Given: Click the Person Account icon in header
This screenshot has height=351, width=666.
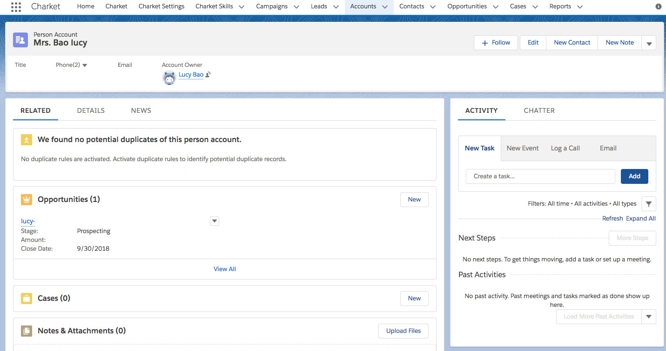Looking at the screenshot, I should [x=20, y=40].
